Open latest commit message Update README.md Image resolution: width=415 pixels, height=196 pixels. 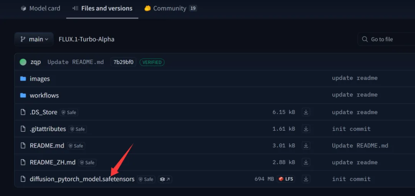coord(75,62)
